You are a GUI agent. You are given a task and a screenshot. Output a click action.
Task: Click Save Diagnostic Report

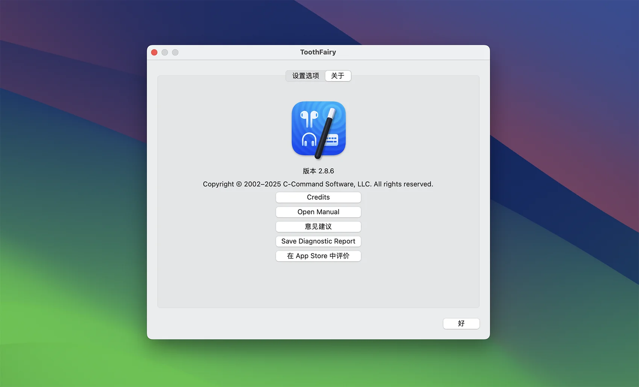tap(318, 241)
